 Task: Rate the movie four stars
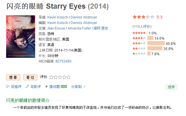[x=65, y=77]
